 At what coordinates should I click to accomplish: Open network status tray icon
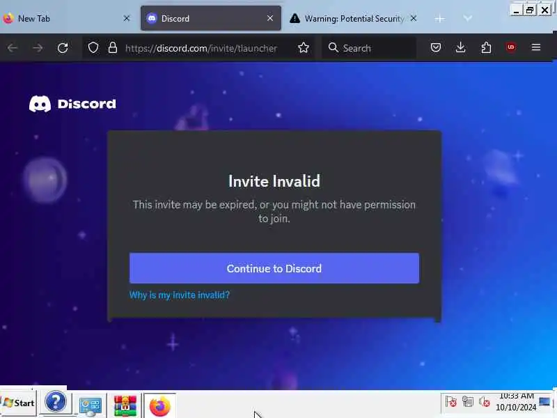[468, 402]
